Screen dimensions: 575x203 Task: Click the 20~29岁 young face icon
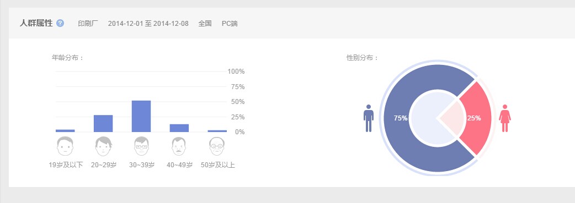click(x=103, y=146)
